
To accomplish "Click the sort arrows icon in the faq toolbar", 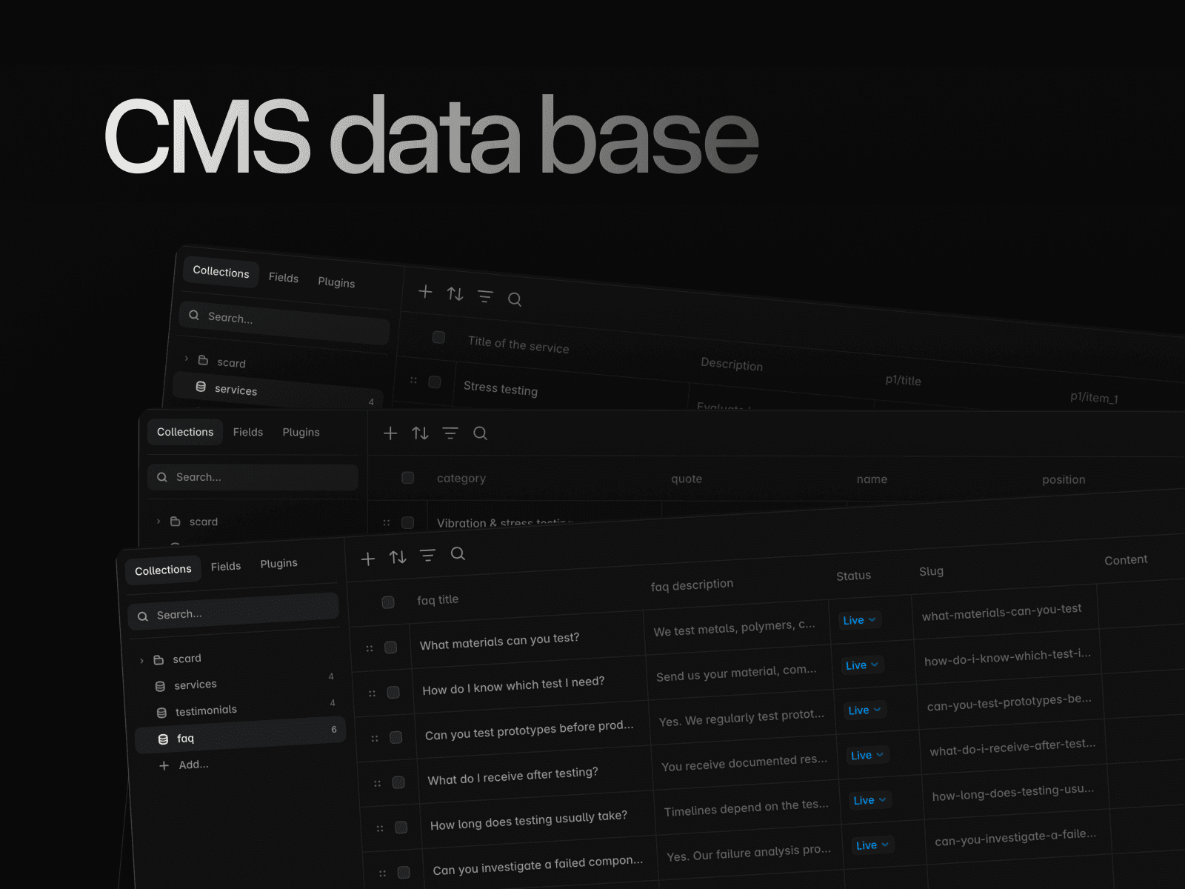I will click(398, 557).
